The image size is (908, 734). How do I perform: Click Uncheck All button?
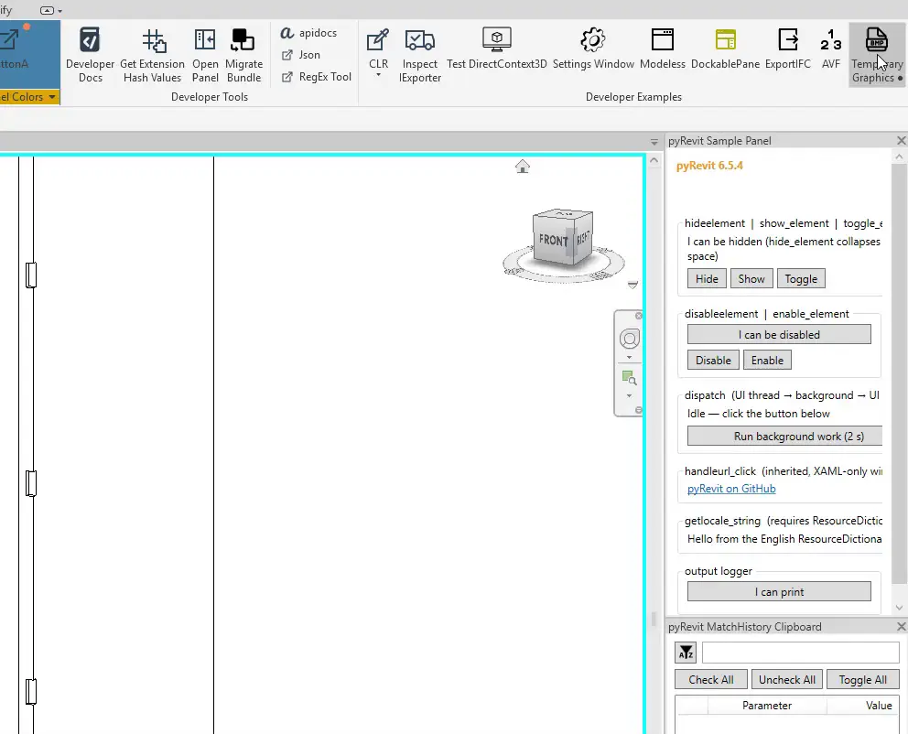(786, 680)
